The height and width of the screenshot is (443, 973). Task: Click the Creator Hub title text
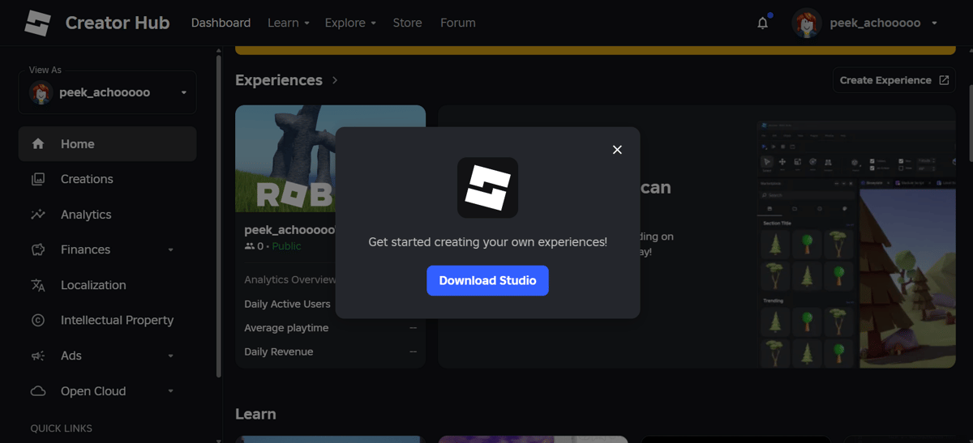coord(118,23)
